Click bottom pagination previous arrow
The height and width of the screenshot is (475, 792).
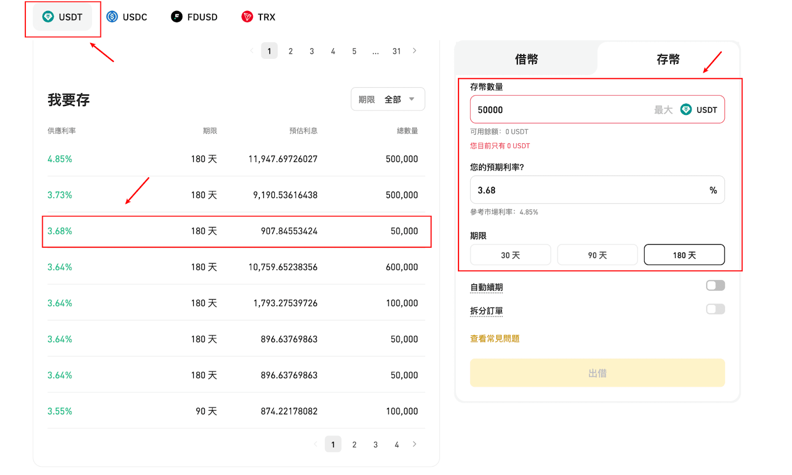coord(315,444)
